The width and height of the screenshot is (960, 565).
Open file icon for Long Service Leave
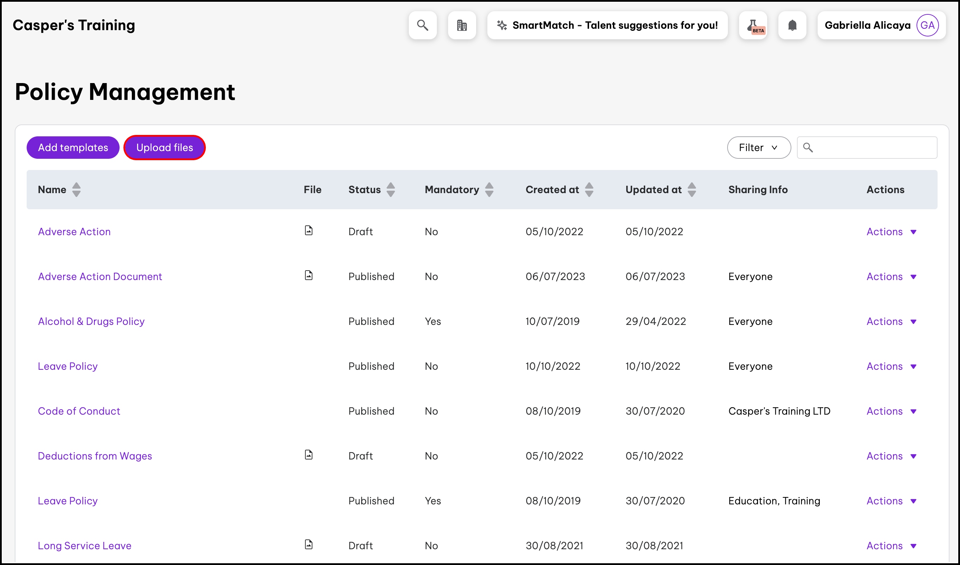point(309,544)
